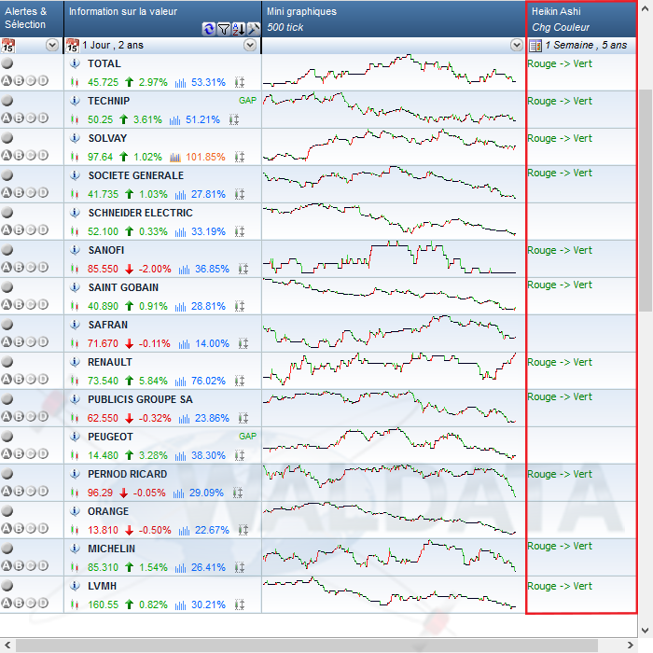Image resolution: width=653 pixels, height=653 pixels.
Task: Toggle the grey alert circle for LVMH
Action: point(7,586)
